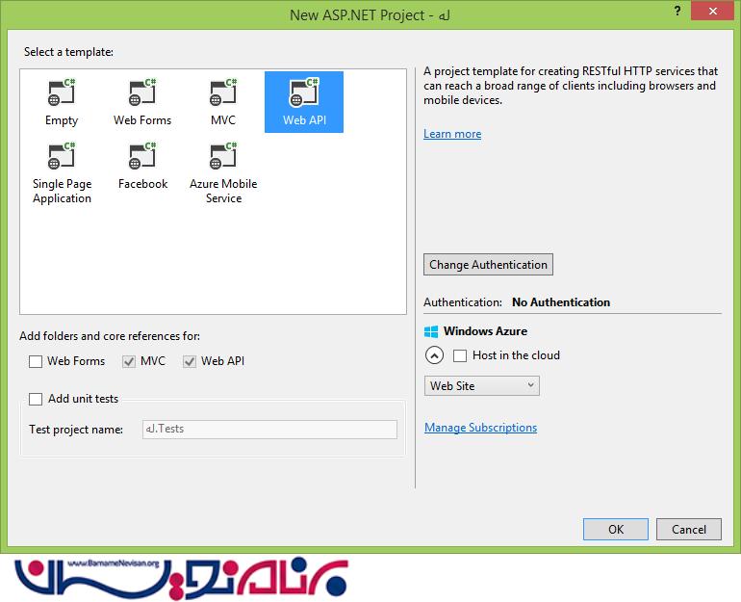Select the Empty project template icon

[x=62, y=92]
